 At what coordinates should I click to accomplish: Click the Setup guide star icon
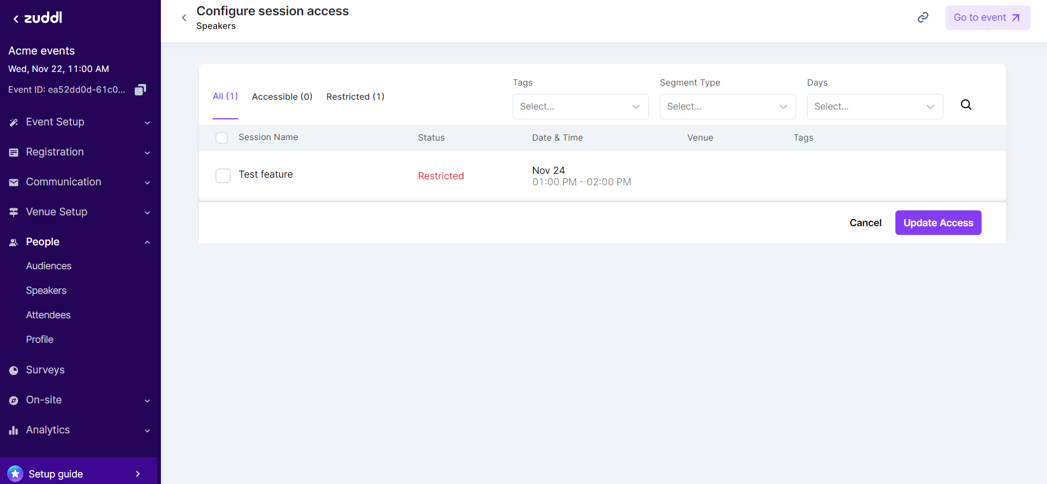[x=15, y=474]
